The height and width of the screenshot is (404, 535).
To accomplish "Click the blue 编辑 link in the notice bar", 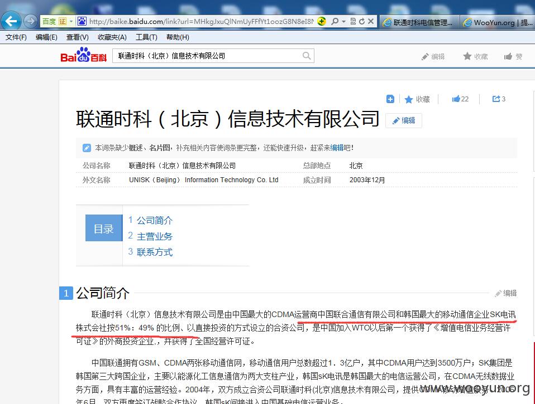I will 337,148.
